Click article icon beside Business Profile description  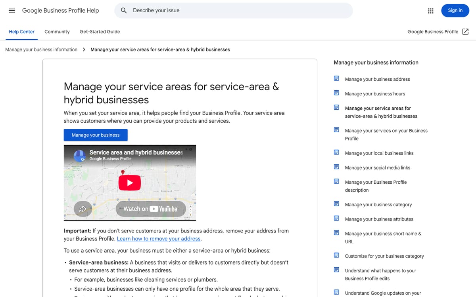click(x=336, y=181)
